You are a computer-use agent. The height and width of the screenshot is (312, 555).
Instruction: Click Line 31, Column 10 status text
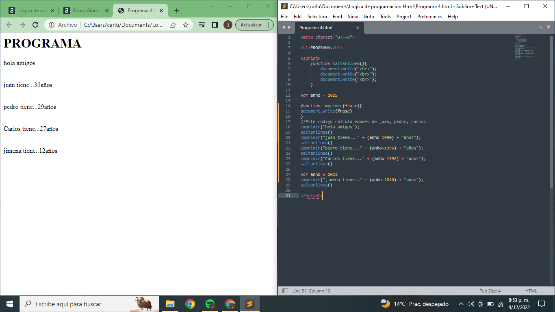(x=311, y=291)
